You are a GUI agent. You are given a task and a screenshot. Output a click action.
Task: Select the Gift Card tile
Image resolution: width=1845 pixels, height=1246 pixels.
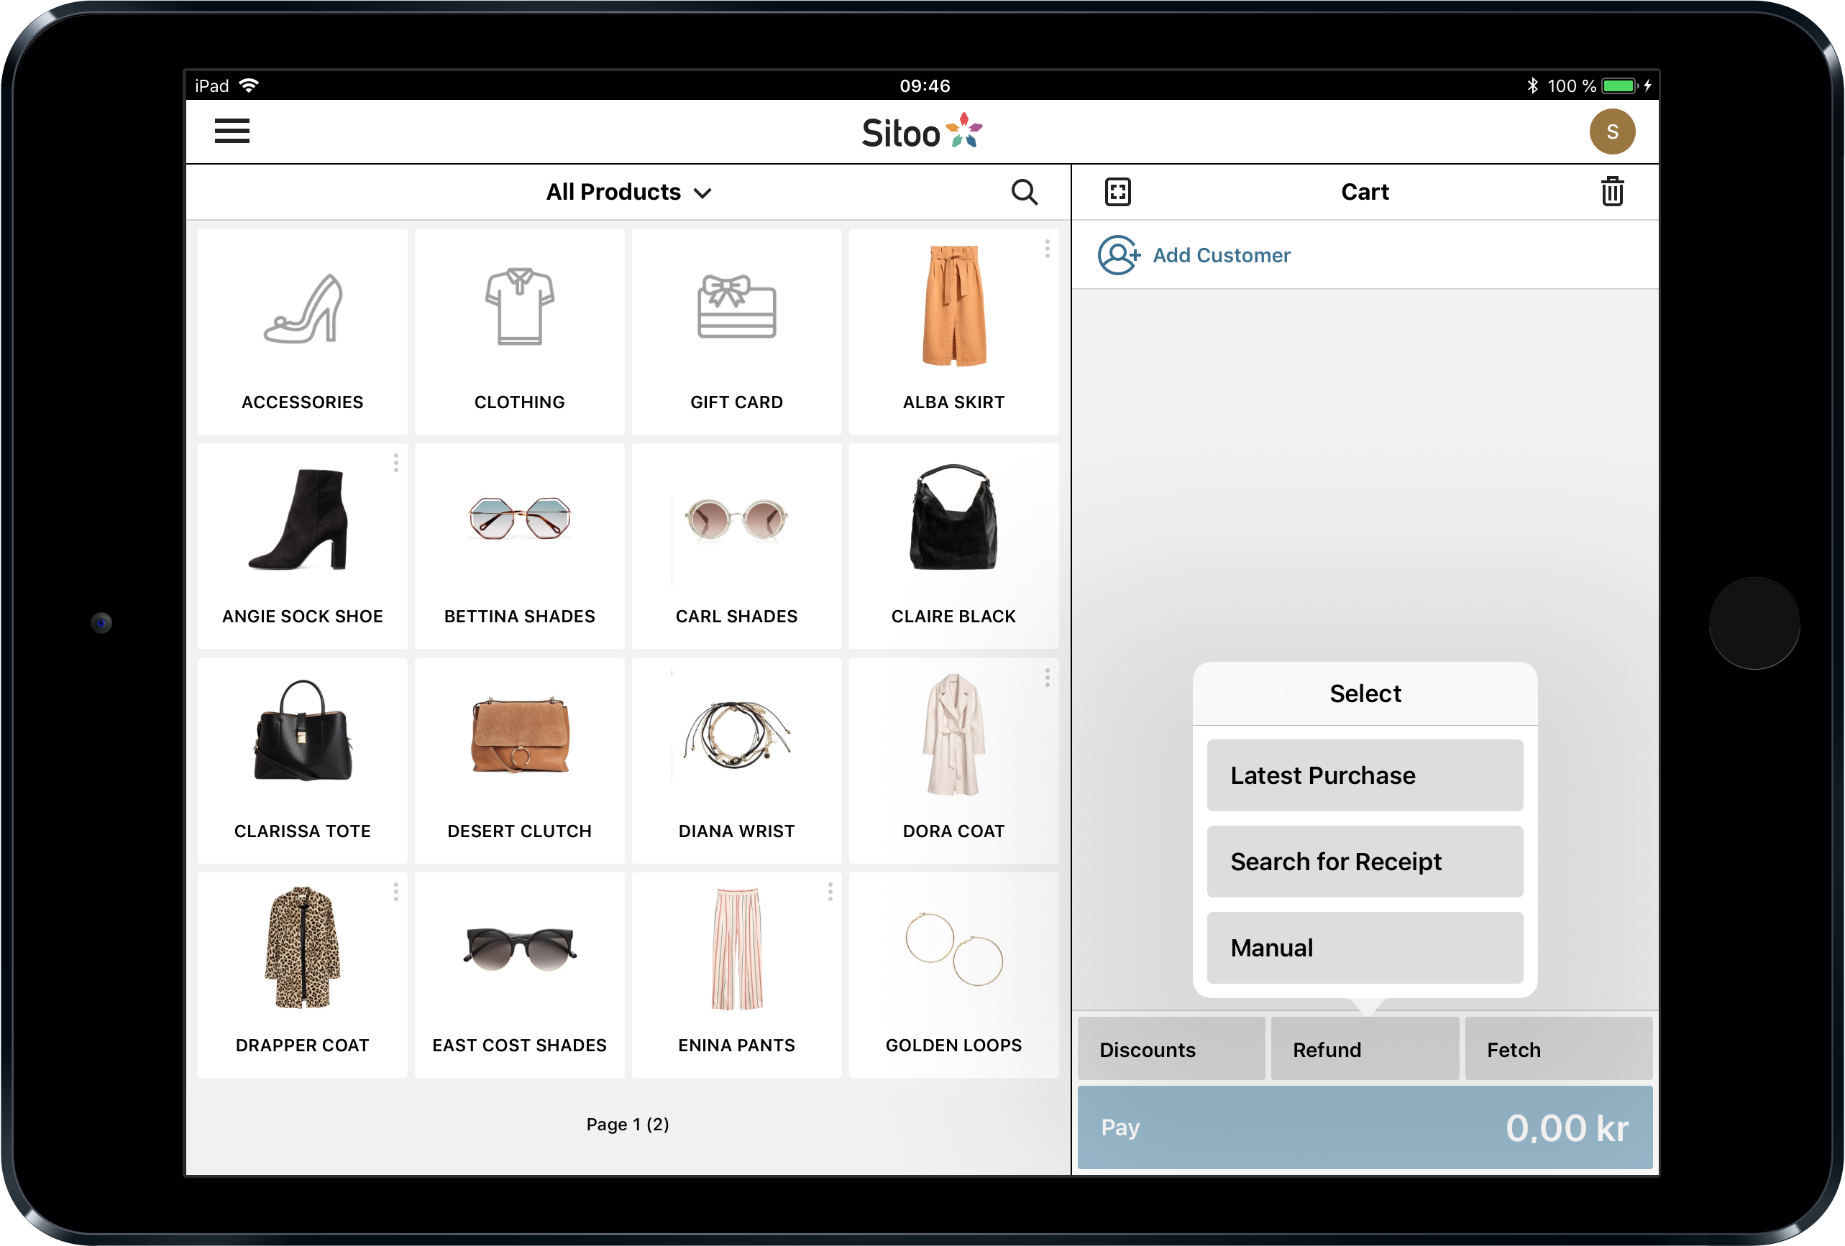tap(737, 332)
